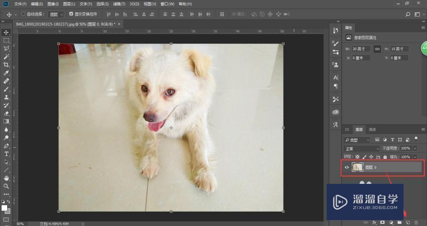Viewport: 427px width, 226px height.
Task: Open the 滤镜(T) menu
Action: [119, 4]
